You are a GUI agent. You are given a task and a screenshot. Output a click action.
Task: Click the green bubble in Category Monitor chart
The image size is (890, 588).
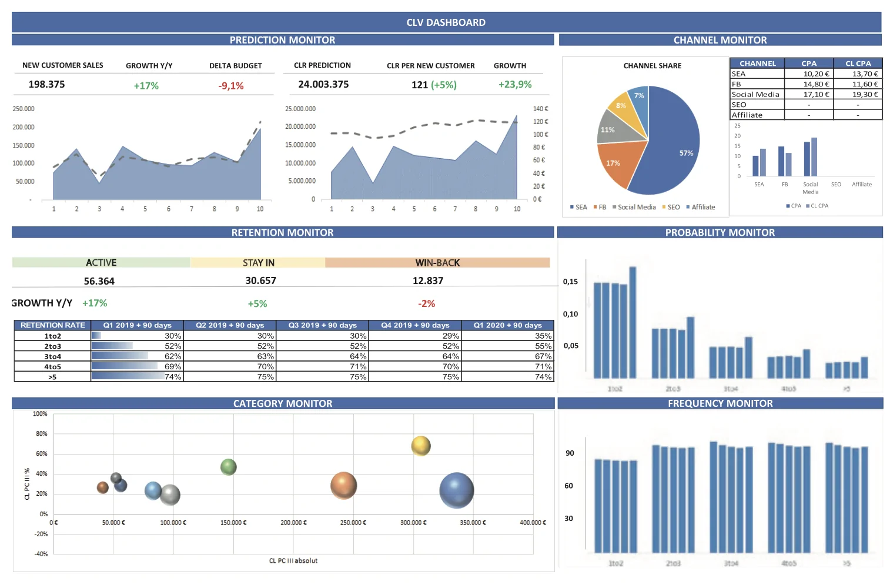(x=229, y=467)
